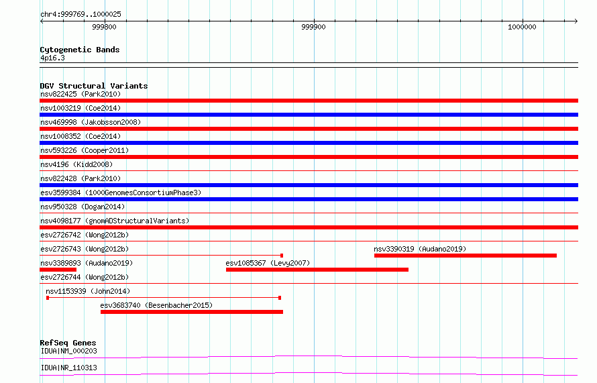Click the nsv1008352 (Coe2014) variant label
Viewport: 597px width, 383px height.
pyautogui.click(x=80, y=136)
